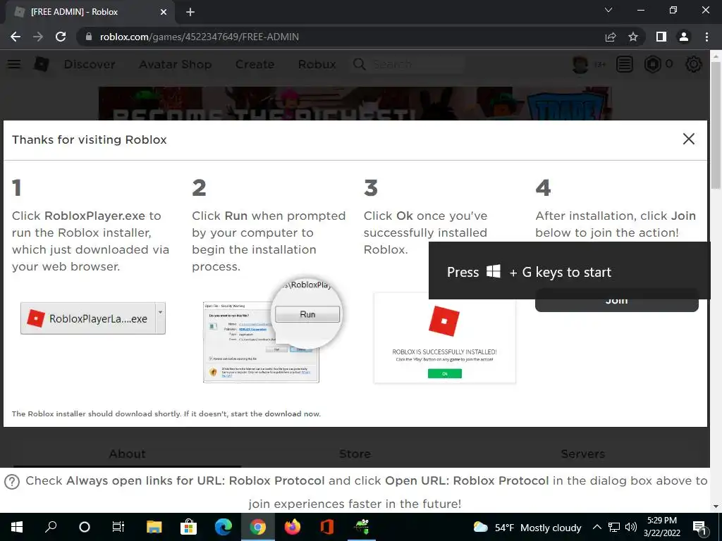This screenshot has height=541, width=722.
Task: Switch to the Servers tab
Action: (583, 454)
